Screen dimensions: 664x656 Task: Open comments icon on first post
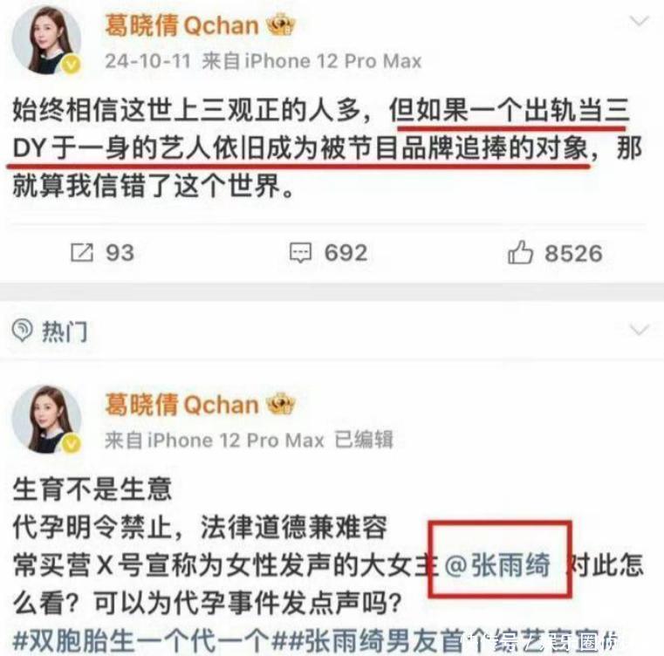click(x=300, y=253)
